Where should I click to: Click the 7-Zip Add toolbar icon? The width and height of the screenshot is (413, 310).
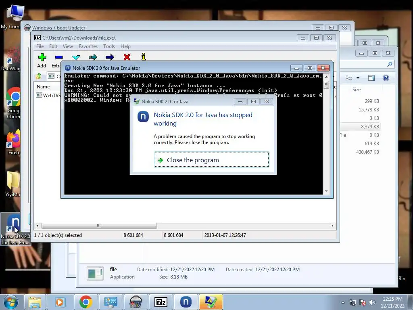click(x=42, y=57)
